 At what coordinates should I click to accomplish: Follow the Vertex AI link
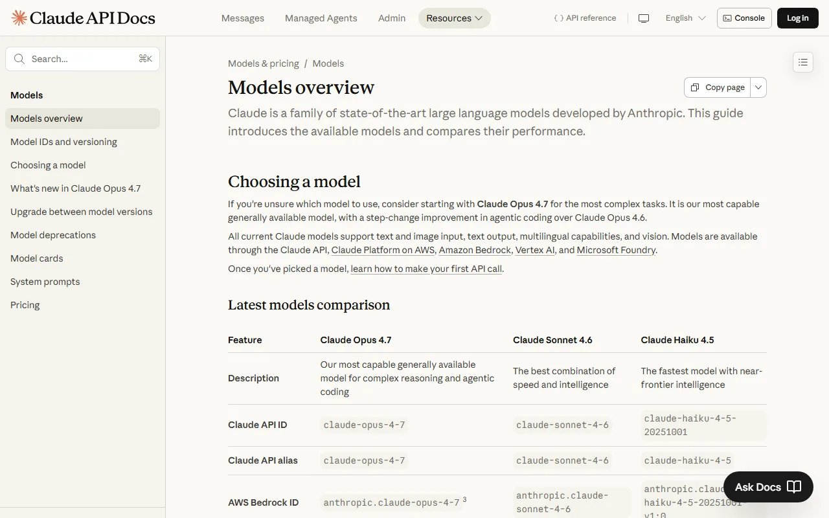coord(535,250)
